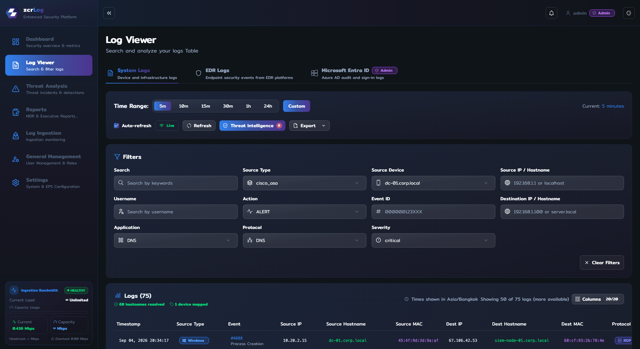This screenshot has width=640, height=349.
Task: Expand the Export dropdown menu
Action: (310, 126)
